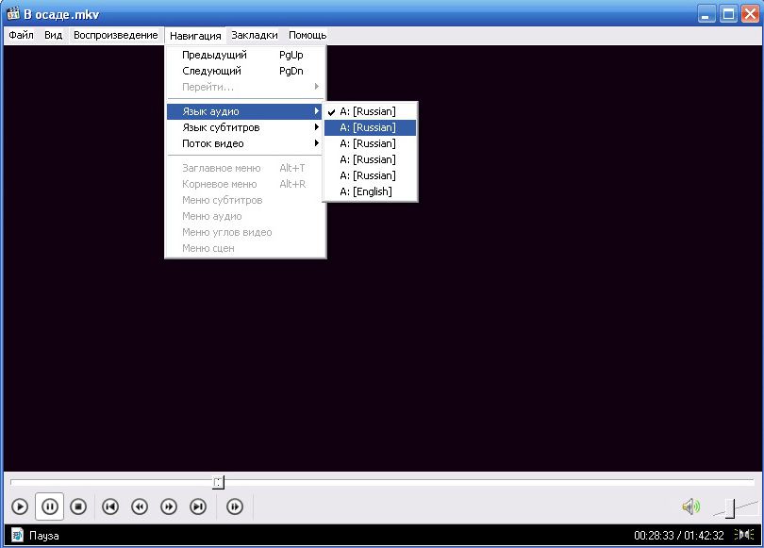Choose Предыдущий in the navigation menu
The height and width of the screenshot is (548, 764).
[x=245, y=55]
